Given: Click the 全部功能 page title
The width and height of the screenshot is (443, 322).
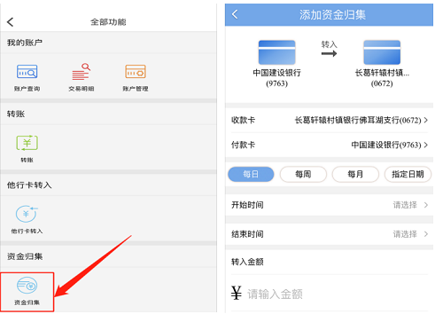Looking at the screenshot, I should pyautogui.click(x=108, y=22).
